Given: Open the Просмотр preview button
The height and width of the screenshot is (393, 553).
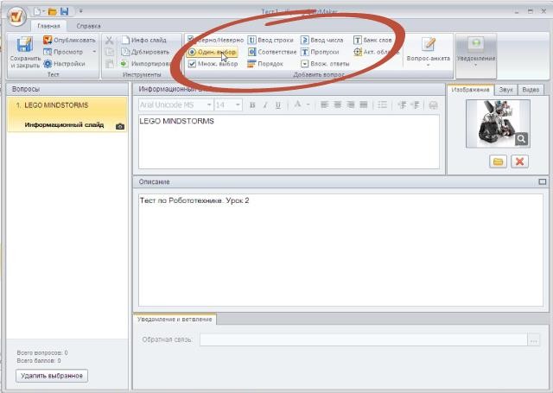Looking at the screenshot, I should click(63, 52).
